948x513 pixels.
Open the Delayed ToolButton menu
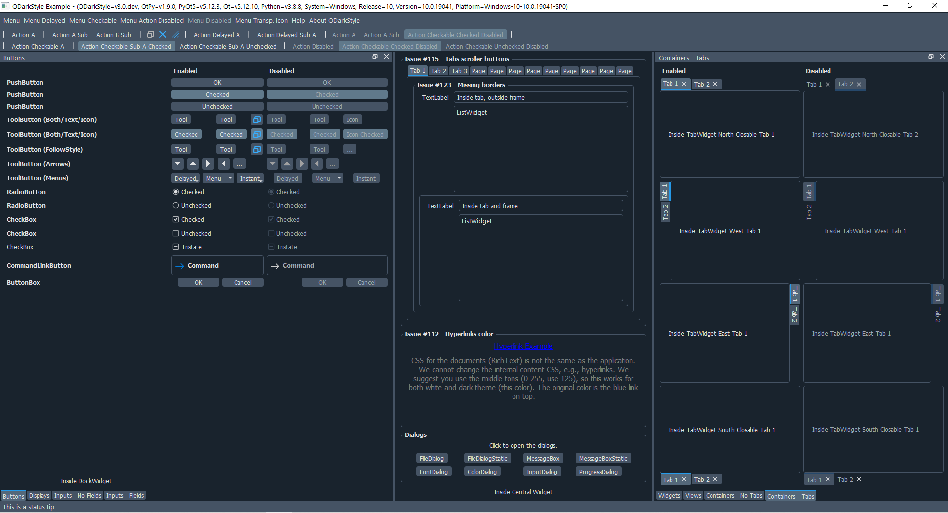[x=185, y=178]
